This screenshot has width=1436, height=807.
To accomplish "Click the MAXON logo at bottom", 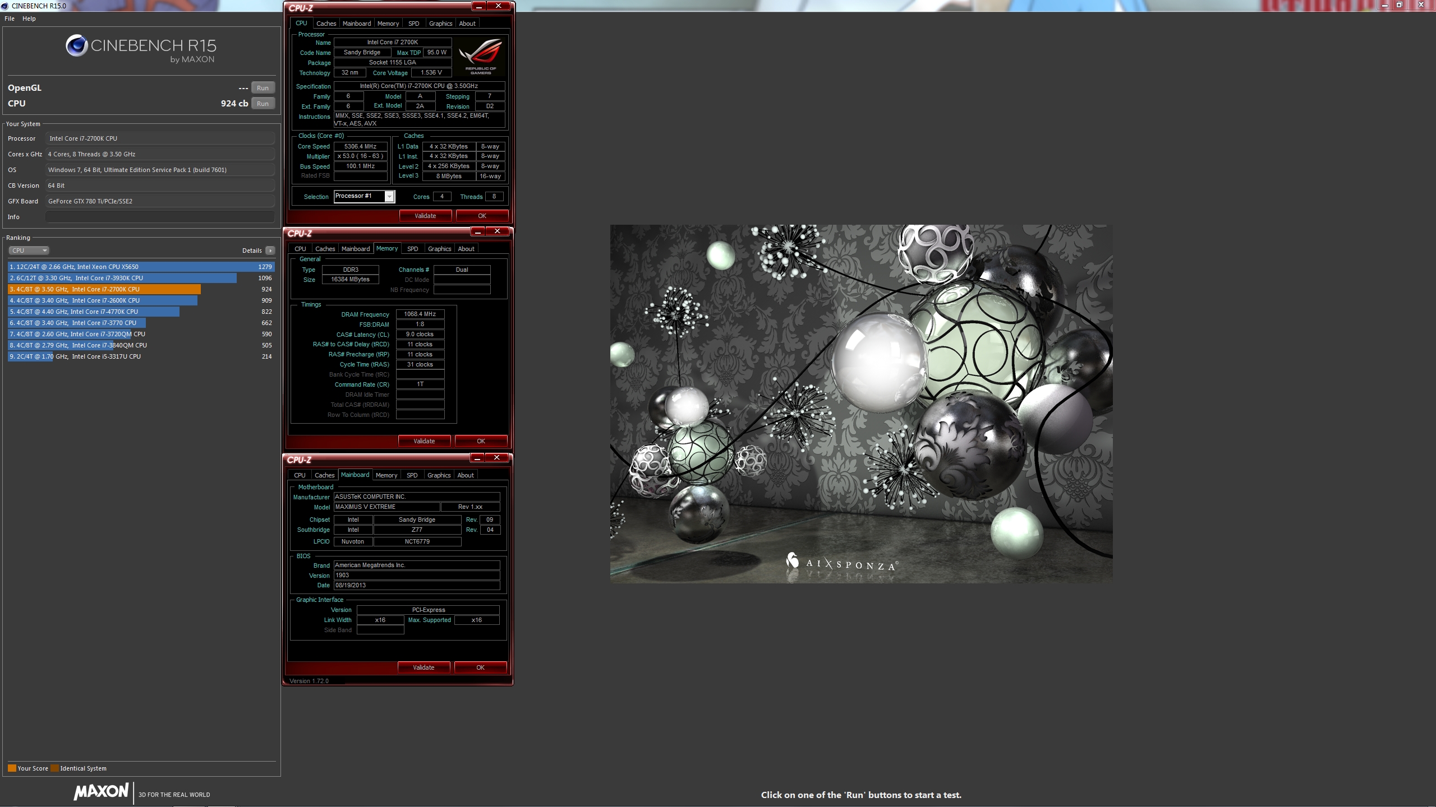I will [101, 791].
